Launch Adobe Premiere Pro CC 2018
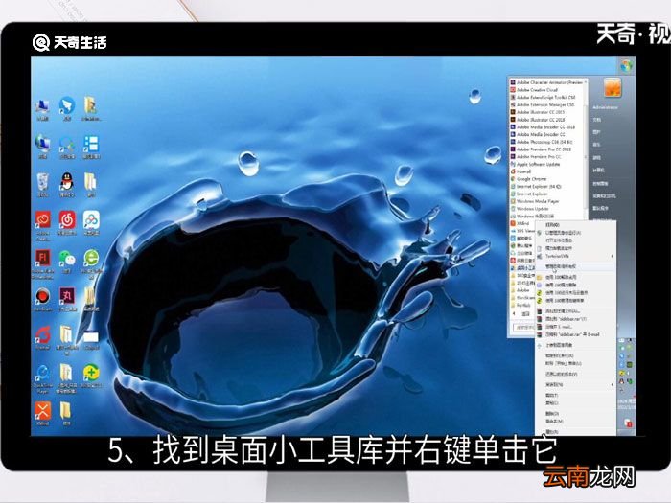The image size is (671, 503). [541, 149]
